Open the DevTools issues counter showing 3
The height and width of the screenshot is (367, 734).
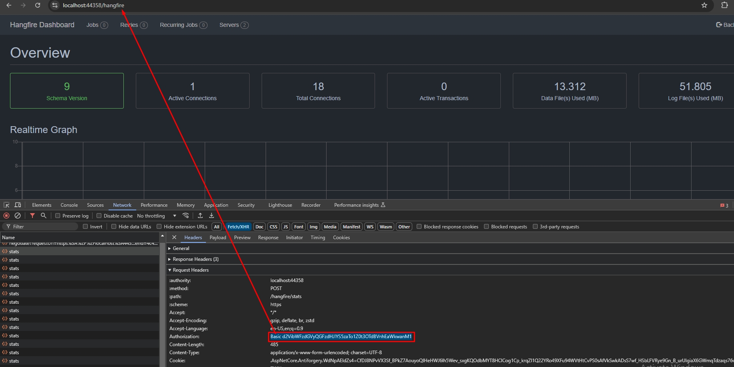pyautogui.click(x=724, y=205)
